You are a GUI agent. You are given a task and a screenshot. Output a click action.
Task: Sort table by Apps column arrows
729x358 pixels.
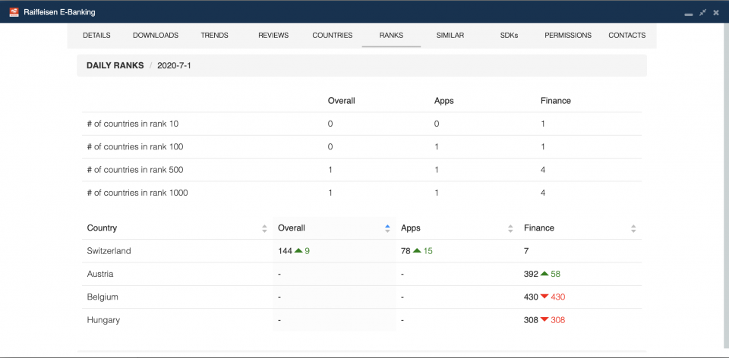(x=510, y=228)
